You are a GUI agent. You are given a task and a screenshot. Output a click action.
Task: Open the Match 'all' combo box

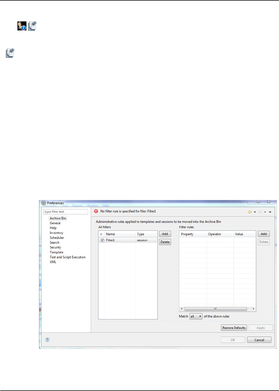196,316
